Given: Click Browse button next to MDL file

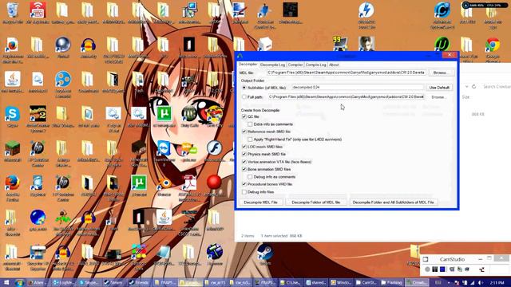Looking at the screenshot, I should coord(442,73).
